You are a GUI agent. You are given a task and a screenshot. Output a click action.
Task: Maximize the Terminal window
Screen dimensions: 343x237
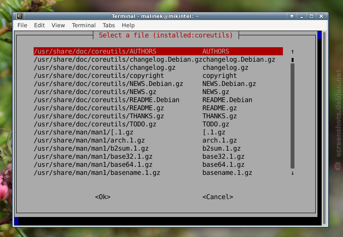tap(311, 16)
